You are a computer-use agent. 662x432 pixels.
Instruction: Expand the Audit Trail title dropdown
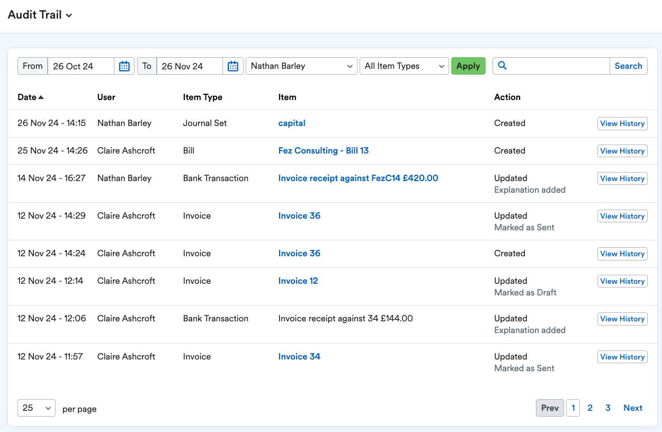pyautogui.click(x=68, y=15)
